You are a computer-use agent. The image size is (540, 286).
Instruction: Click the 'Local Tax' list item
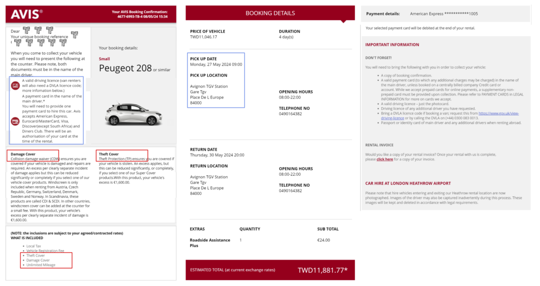[x=34, y=246]
